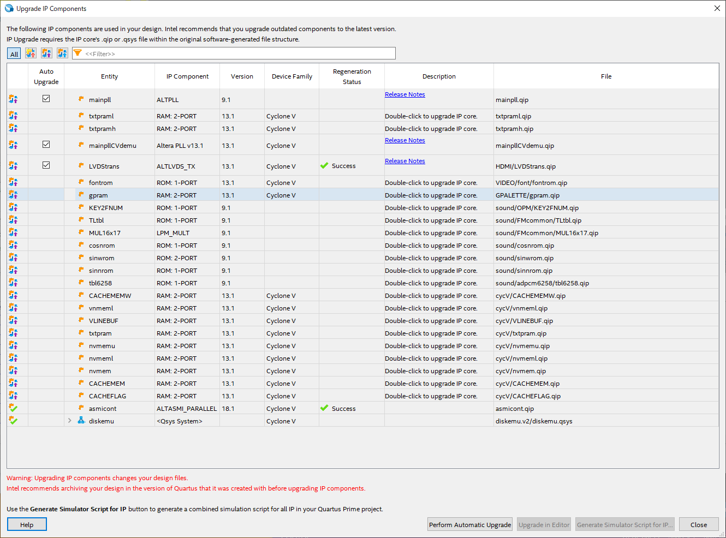The width and height of the screenshot is (726, 538).
Task: Click upgrade status icon of gpram row
Action: click(13, 195)
